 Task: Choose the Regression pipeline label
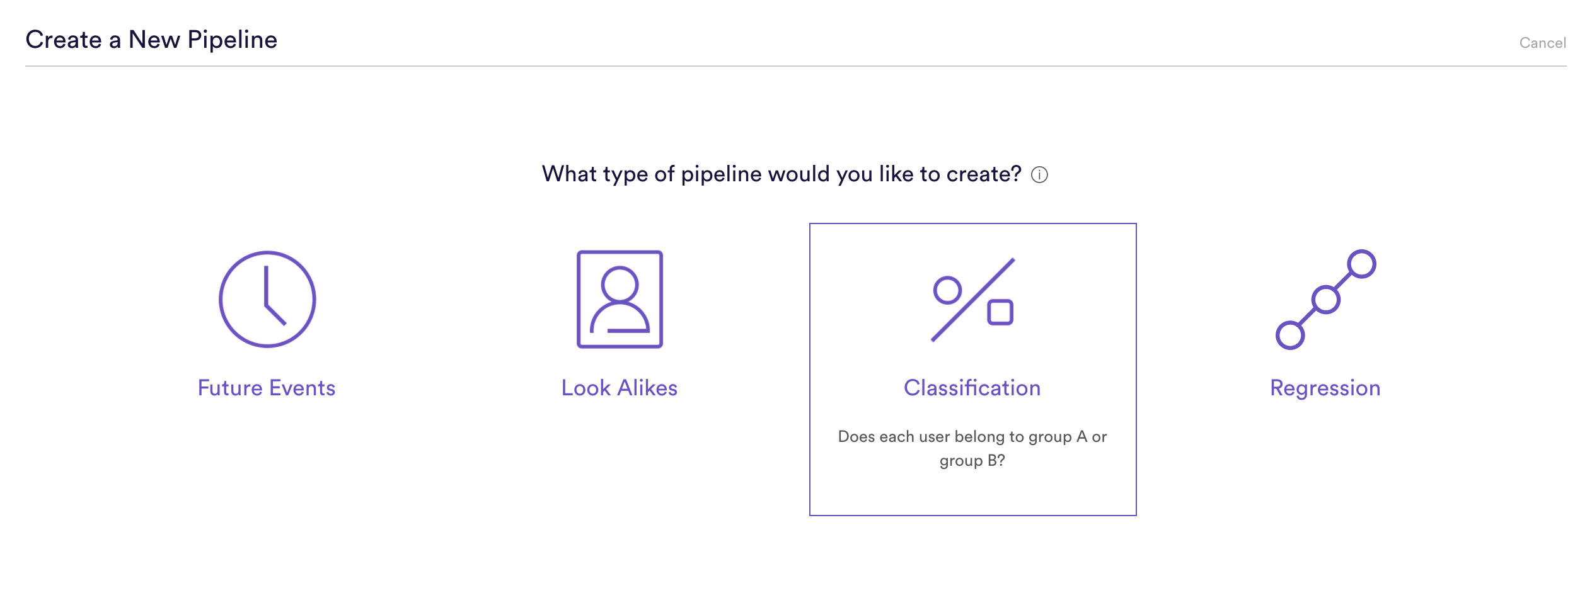1325,388
